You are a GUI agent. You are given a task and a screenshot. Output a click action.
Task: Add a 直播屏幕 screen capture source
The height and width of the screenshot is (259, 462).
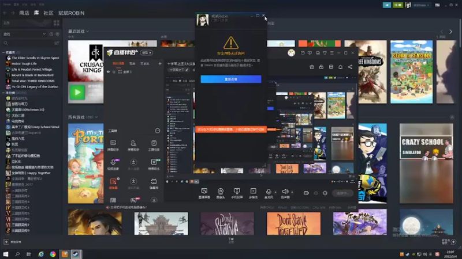(x=204, y=193)
